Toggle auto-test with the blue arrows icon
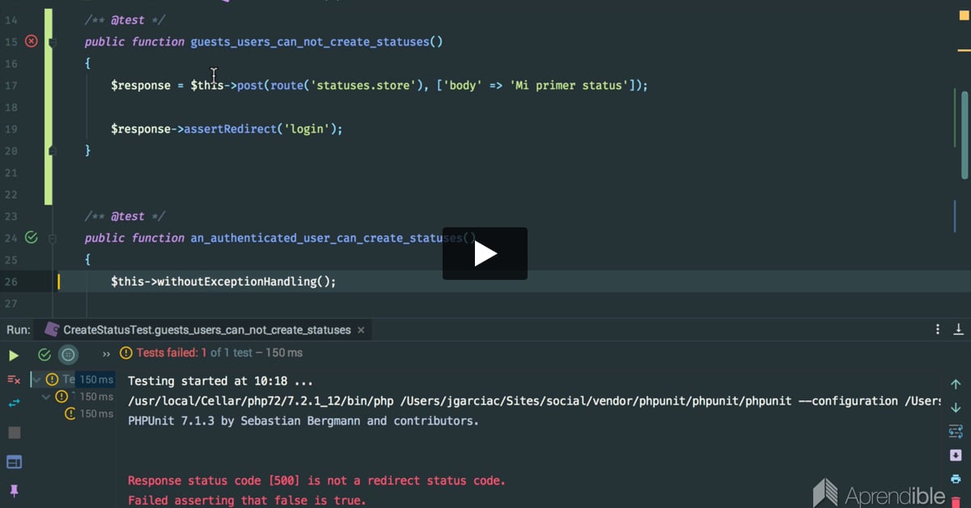This screenshot has width=971, height=508. (x=14, y=403)
